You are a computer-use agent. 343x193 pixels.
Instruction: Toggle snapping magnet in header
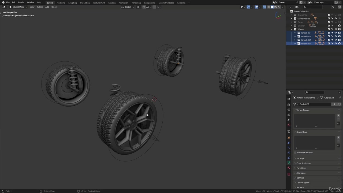pos(144,7)
